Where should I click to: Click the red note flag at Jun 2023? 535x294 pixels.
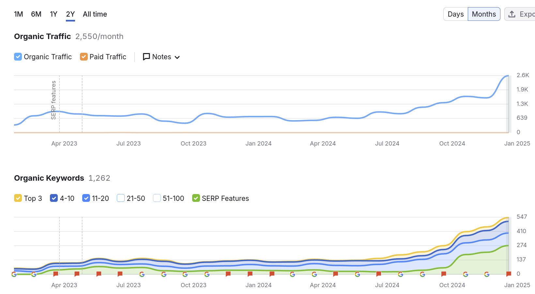[99, 274]
